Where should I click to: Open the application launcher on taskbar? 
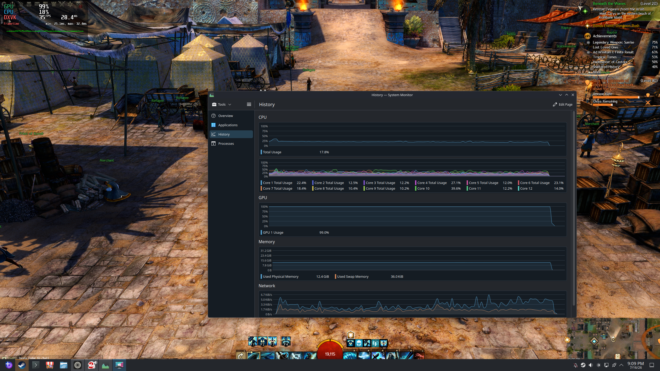[x=9, y=365]
